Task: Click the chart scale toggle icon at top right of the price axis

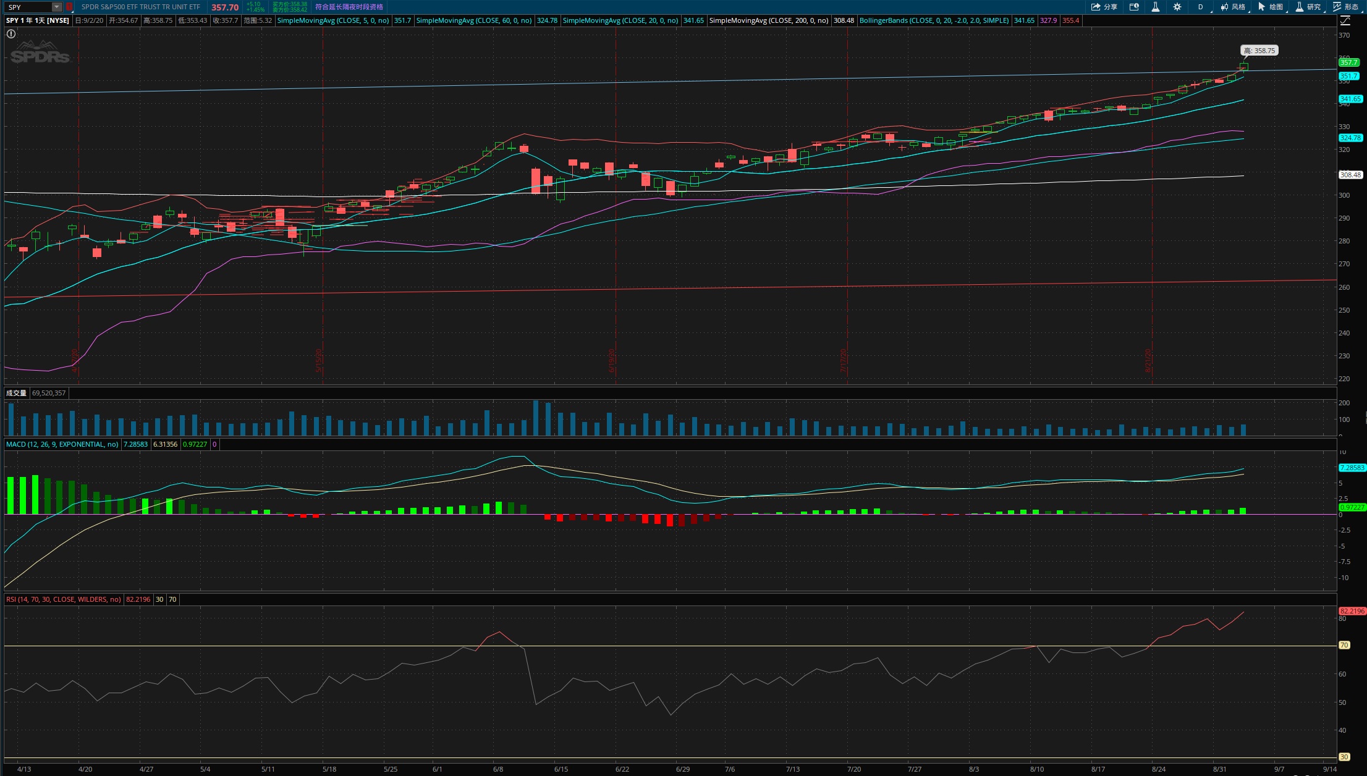Action: point(1345,20)
